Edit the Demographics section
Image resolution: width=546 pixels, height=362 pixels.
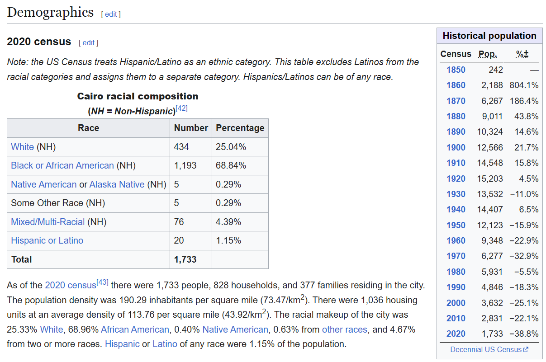(111, 14)
